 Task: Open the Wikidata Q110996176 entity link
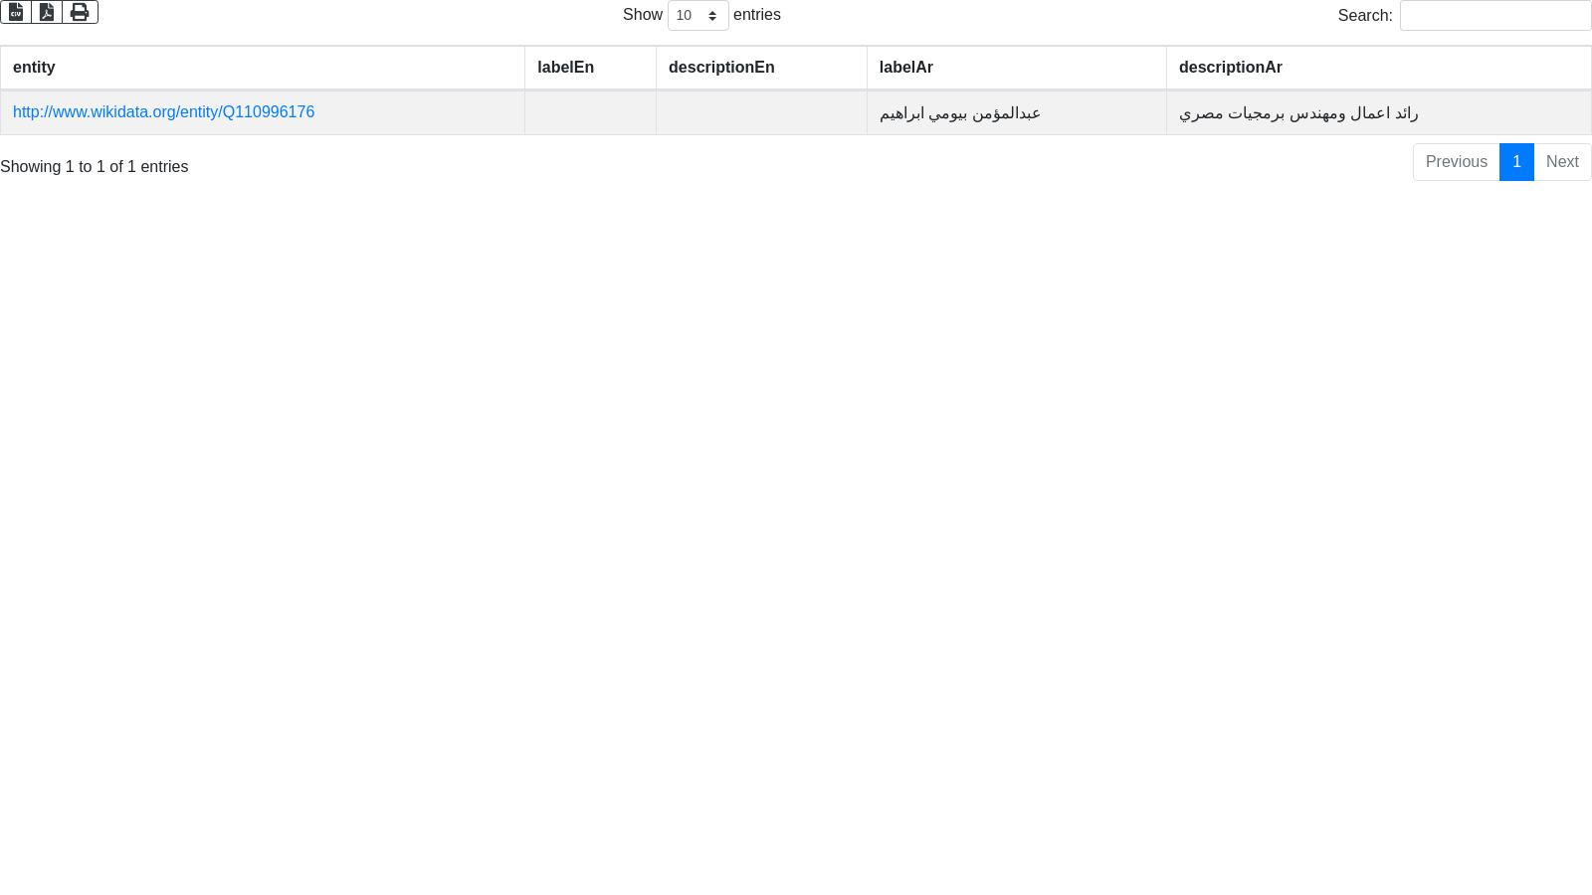coord(163,112)
